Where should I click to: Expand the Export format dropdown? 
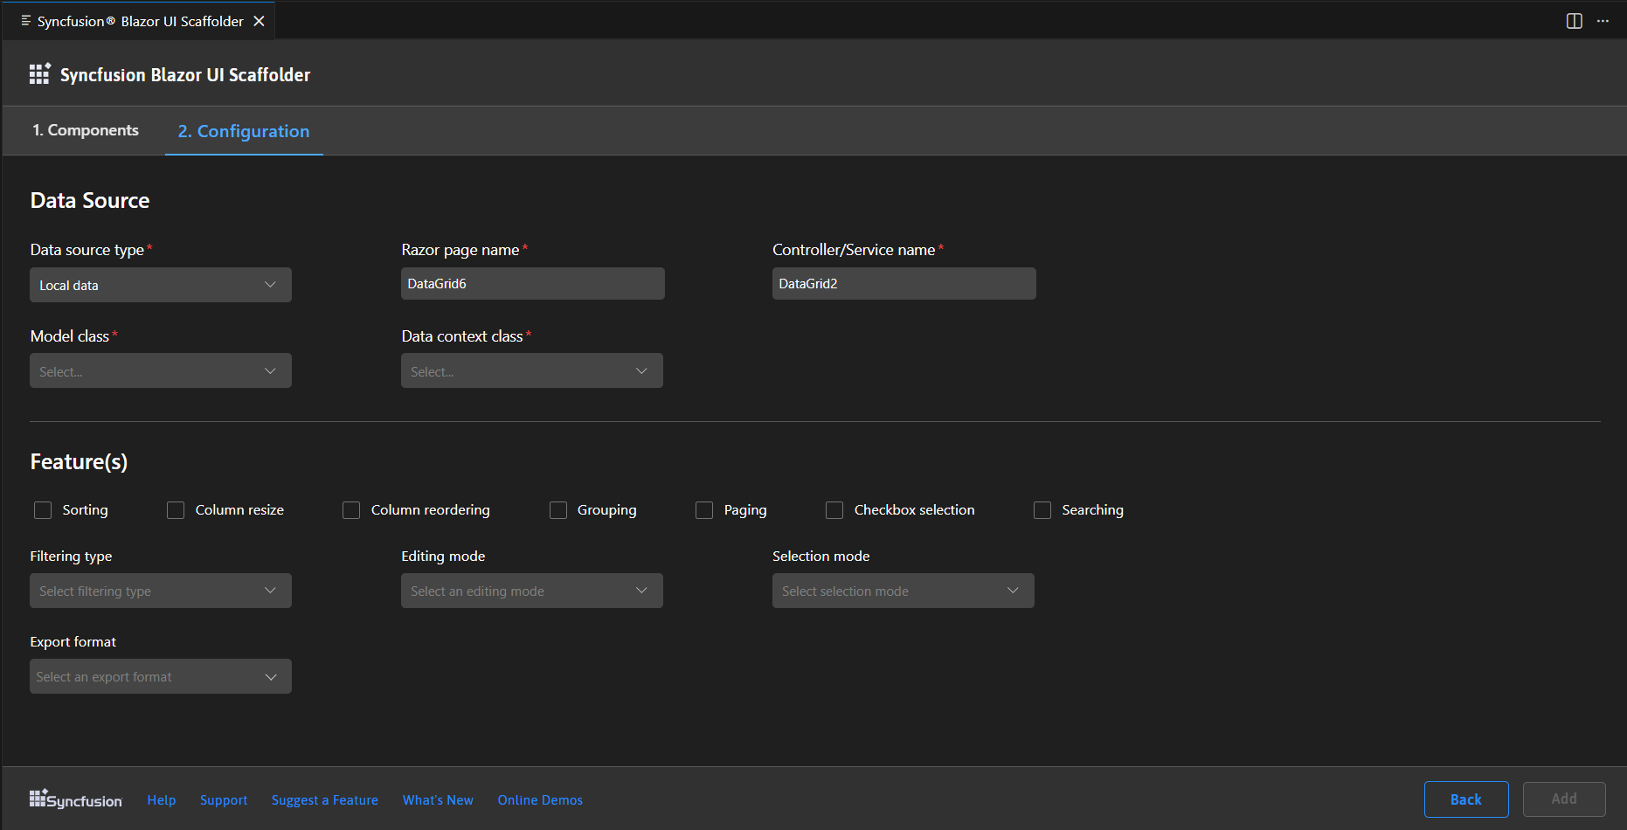pos(161,677)
